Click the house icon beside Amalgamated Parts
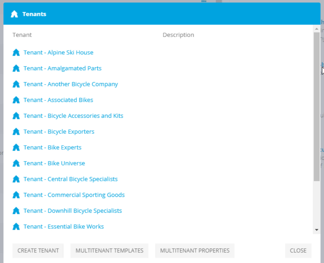324x263 pixels. (x=16, y=68)
